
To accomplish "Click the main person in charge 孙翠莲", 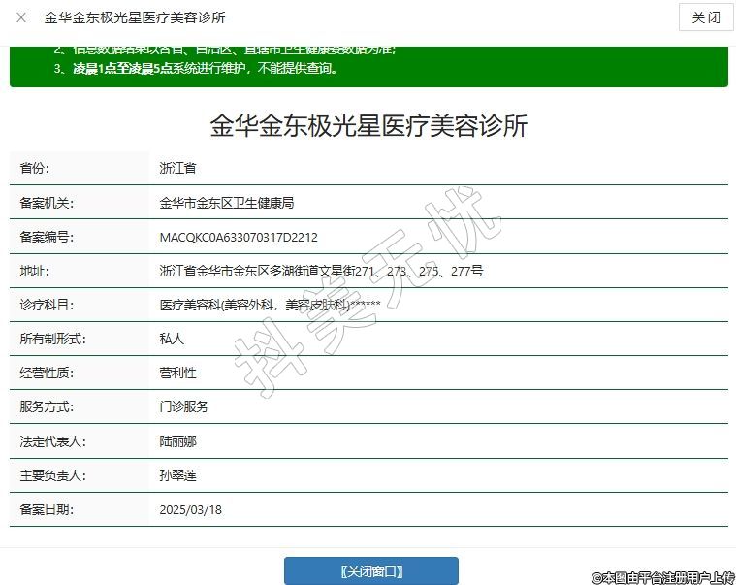I will 177,475.
